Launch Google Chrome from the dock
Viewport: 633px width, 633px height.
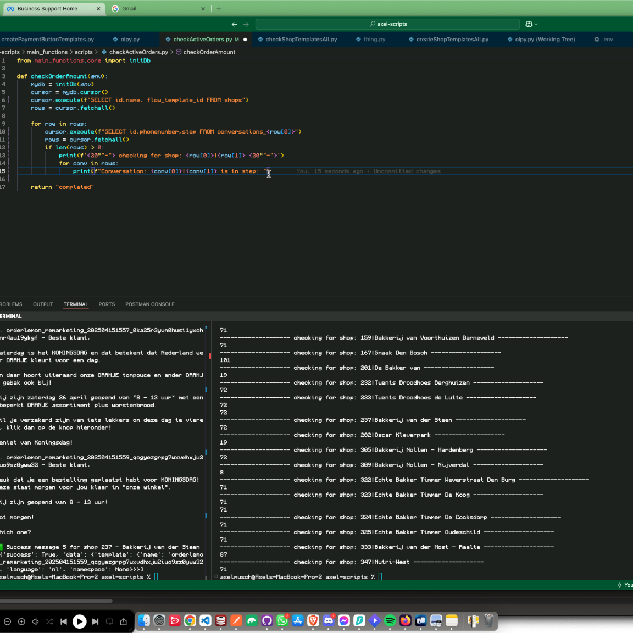(x=190, y=621)
